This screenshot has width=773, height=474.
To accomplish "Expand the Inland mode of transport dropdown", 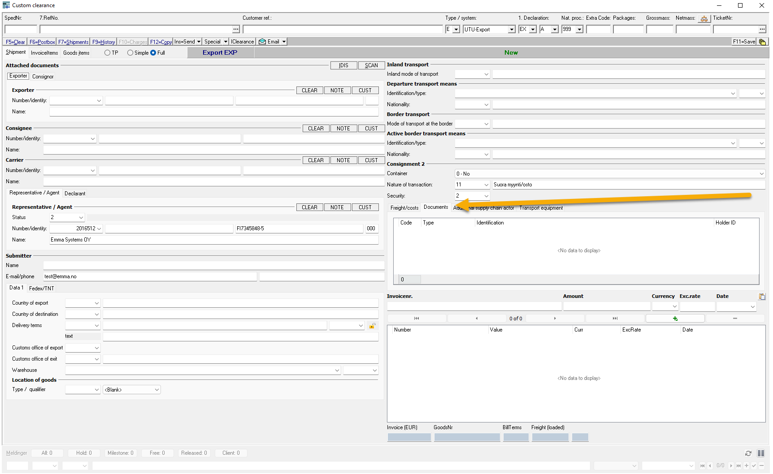I will (x=486, y=74).
